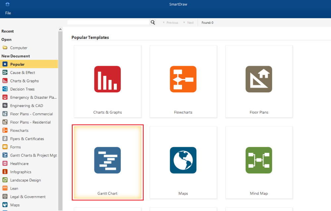This screenshot has height=211, width=331.
Task: Choose Decision Trees in sidebar
Action: coord(22,89)
